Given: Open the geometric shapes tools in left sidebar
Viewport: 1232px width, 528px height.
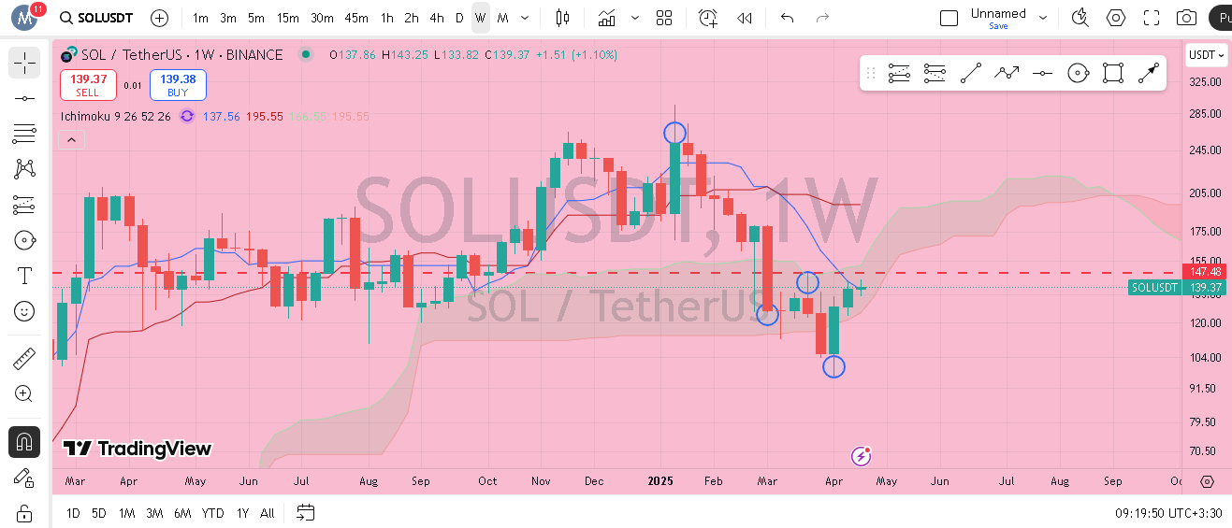Looking at the screenshot, I should point(24,240).
